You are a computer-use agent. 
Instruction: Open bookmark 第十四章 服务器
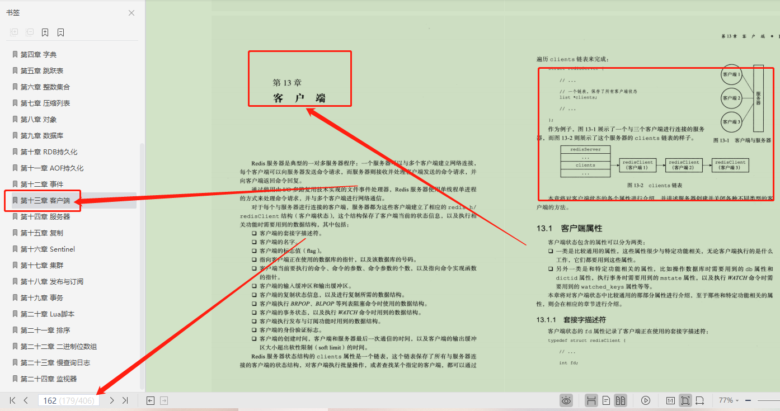coord(45,216)
